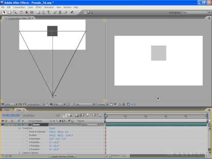Toggle the region of interest
The width and height of the screenshot is (212, 159).
[68, 104]
